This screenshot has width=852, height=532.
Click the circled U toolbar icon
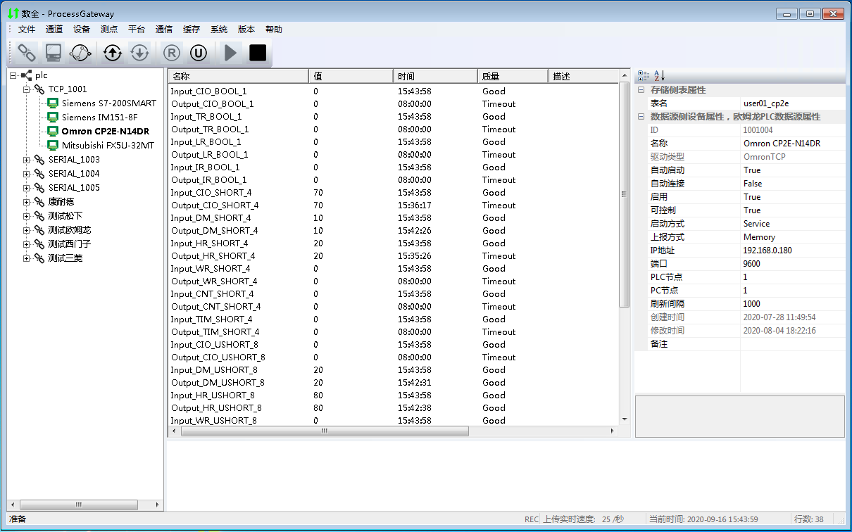[198, 53]
